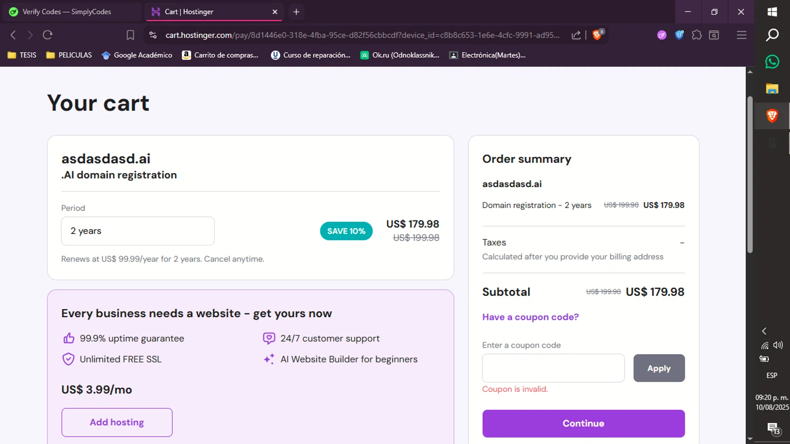The height and width of the screenshot is (444, 790).
Task: Click the coupon code input field
Action: click(x=554, y=368)
